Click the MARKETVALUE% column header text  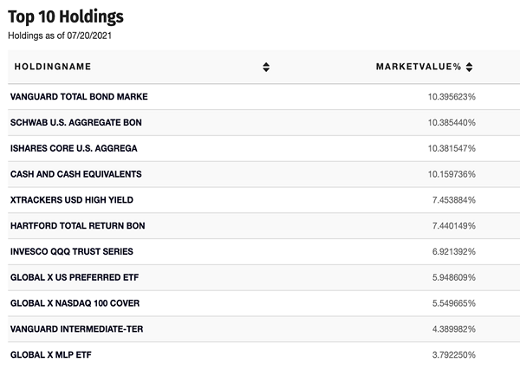pyautogui.click(x=419, y=67)
